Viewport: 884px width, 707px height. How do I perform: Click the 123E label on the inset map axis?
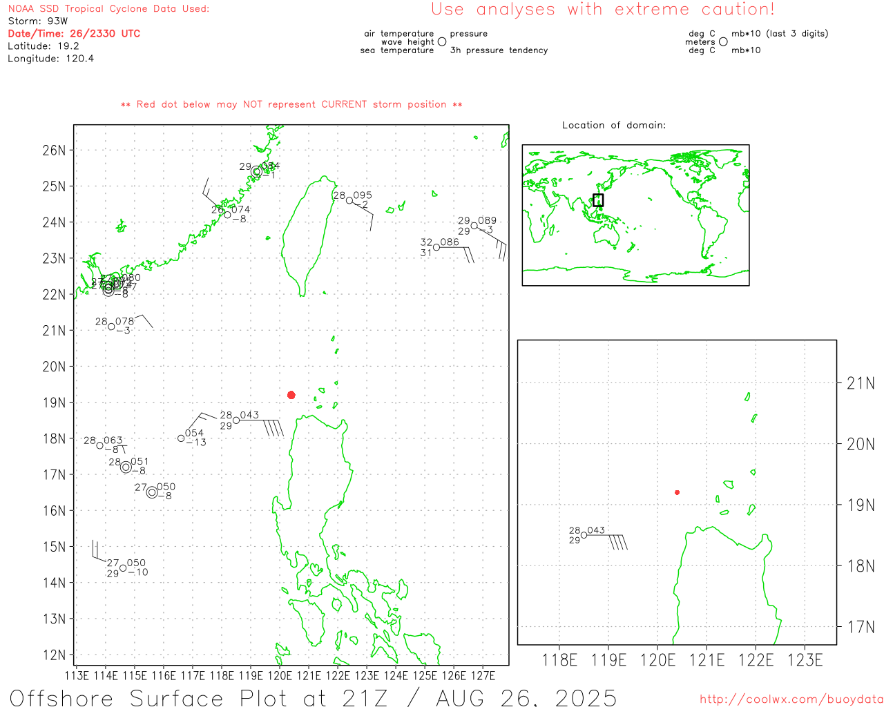(x=805, y=660)
